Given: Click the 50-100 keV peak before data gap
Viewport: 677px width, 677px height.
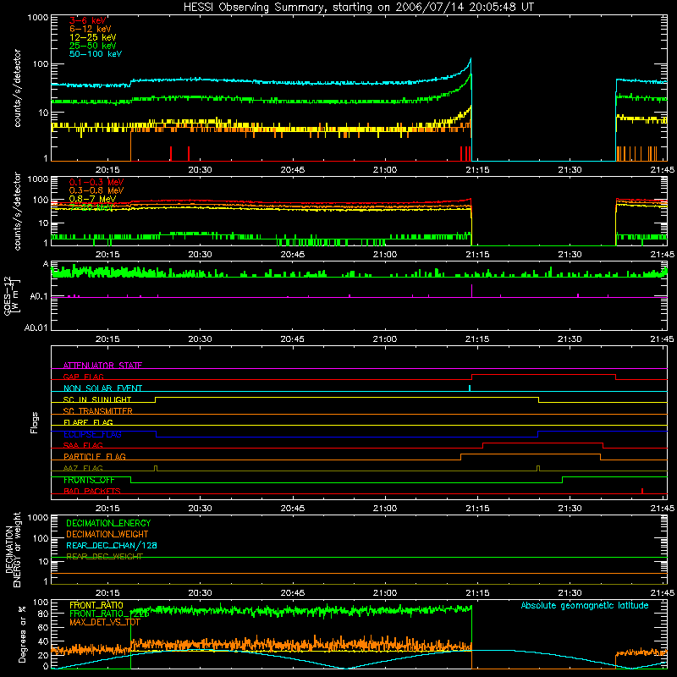Looking at the screenshot, I should [471, 60].
